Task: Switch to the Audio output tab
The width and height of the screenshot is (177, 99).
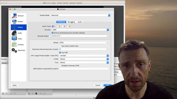Action: [80, 22]
